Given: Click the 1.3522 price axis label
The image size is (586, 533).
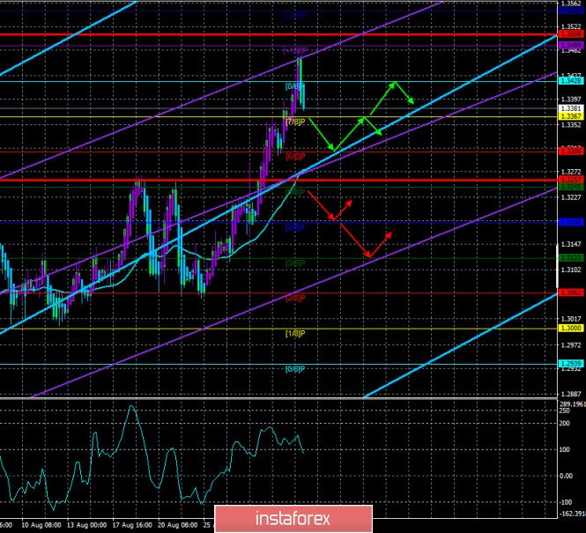Looking at the screenshot, I should click(x=571, y=26).
